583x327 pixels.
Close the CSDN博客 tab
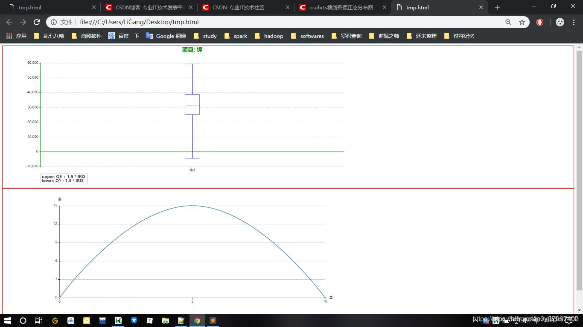click(191, 7)
